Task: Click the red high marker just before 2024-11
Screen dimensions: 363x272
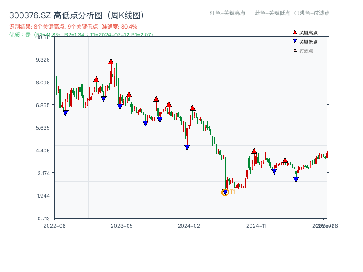Action: [x=254, y=151]
